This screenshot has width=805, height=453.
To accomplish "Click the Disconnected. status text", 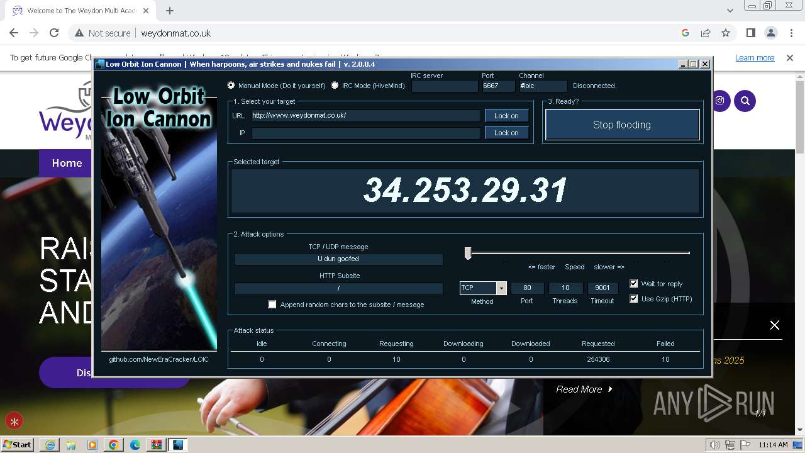I will pos(594,86).
